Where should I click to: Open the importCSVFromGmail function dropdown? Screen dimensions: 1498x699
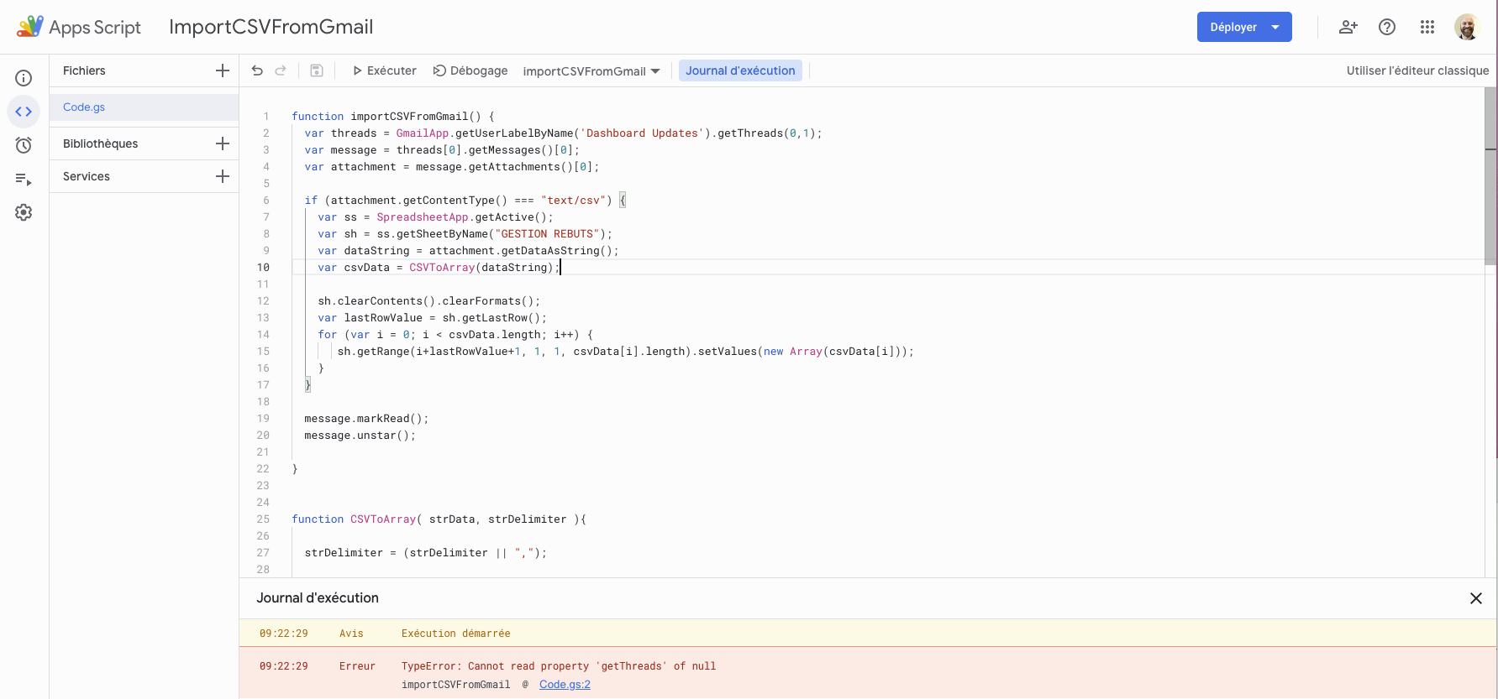591,71
